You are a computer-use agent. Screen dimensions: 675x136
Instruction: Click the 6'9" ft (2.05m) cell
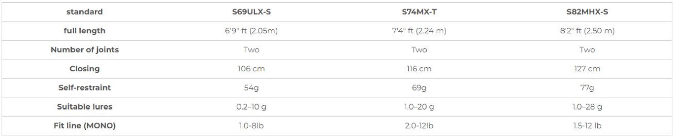pos(251,31)
